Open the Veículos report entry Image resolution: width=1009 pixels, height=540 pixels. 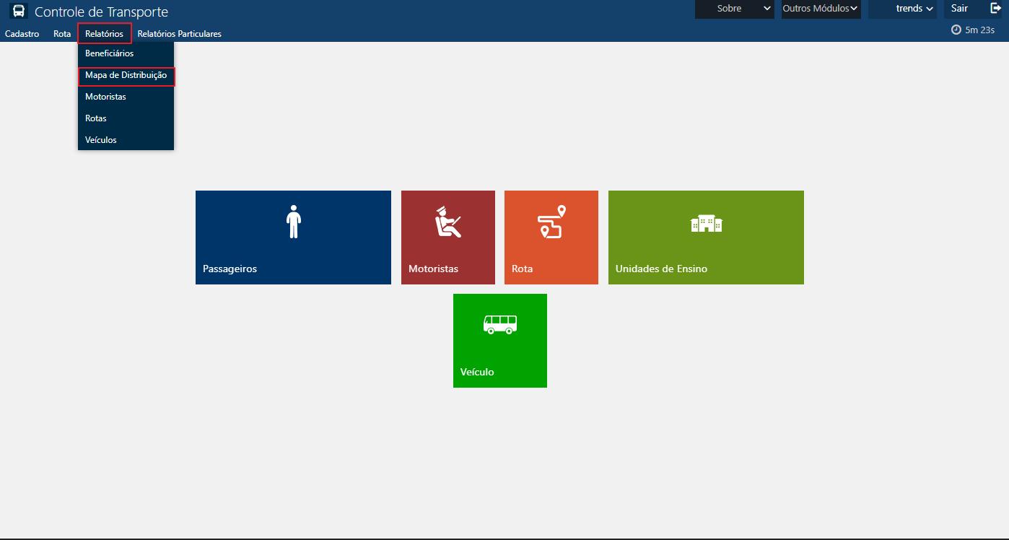[x=100, y=140]
